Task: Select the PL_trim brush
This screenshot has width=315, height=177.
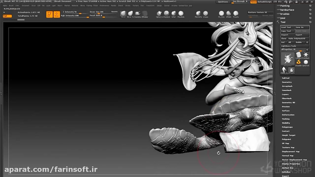Action: (221, 14)
